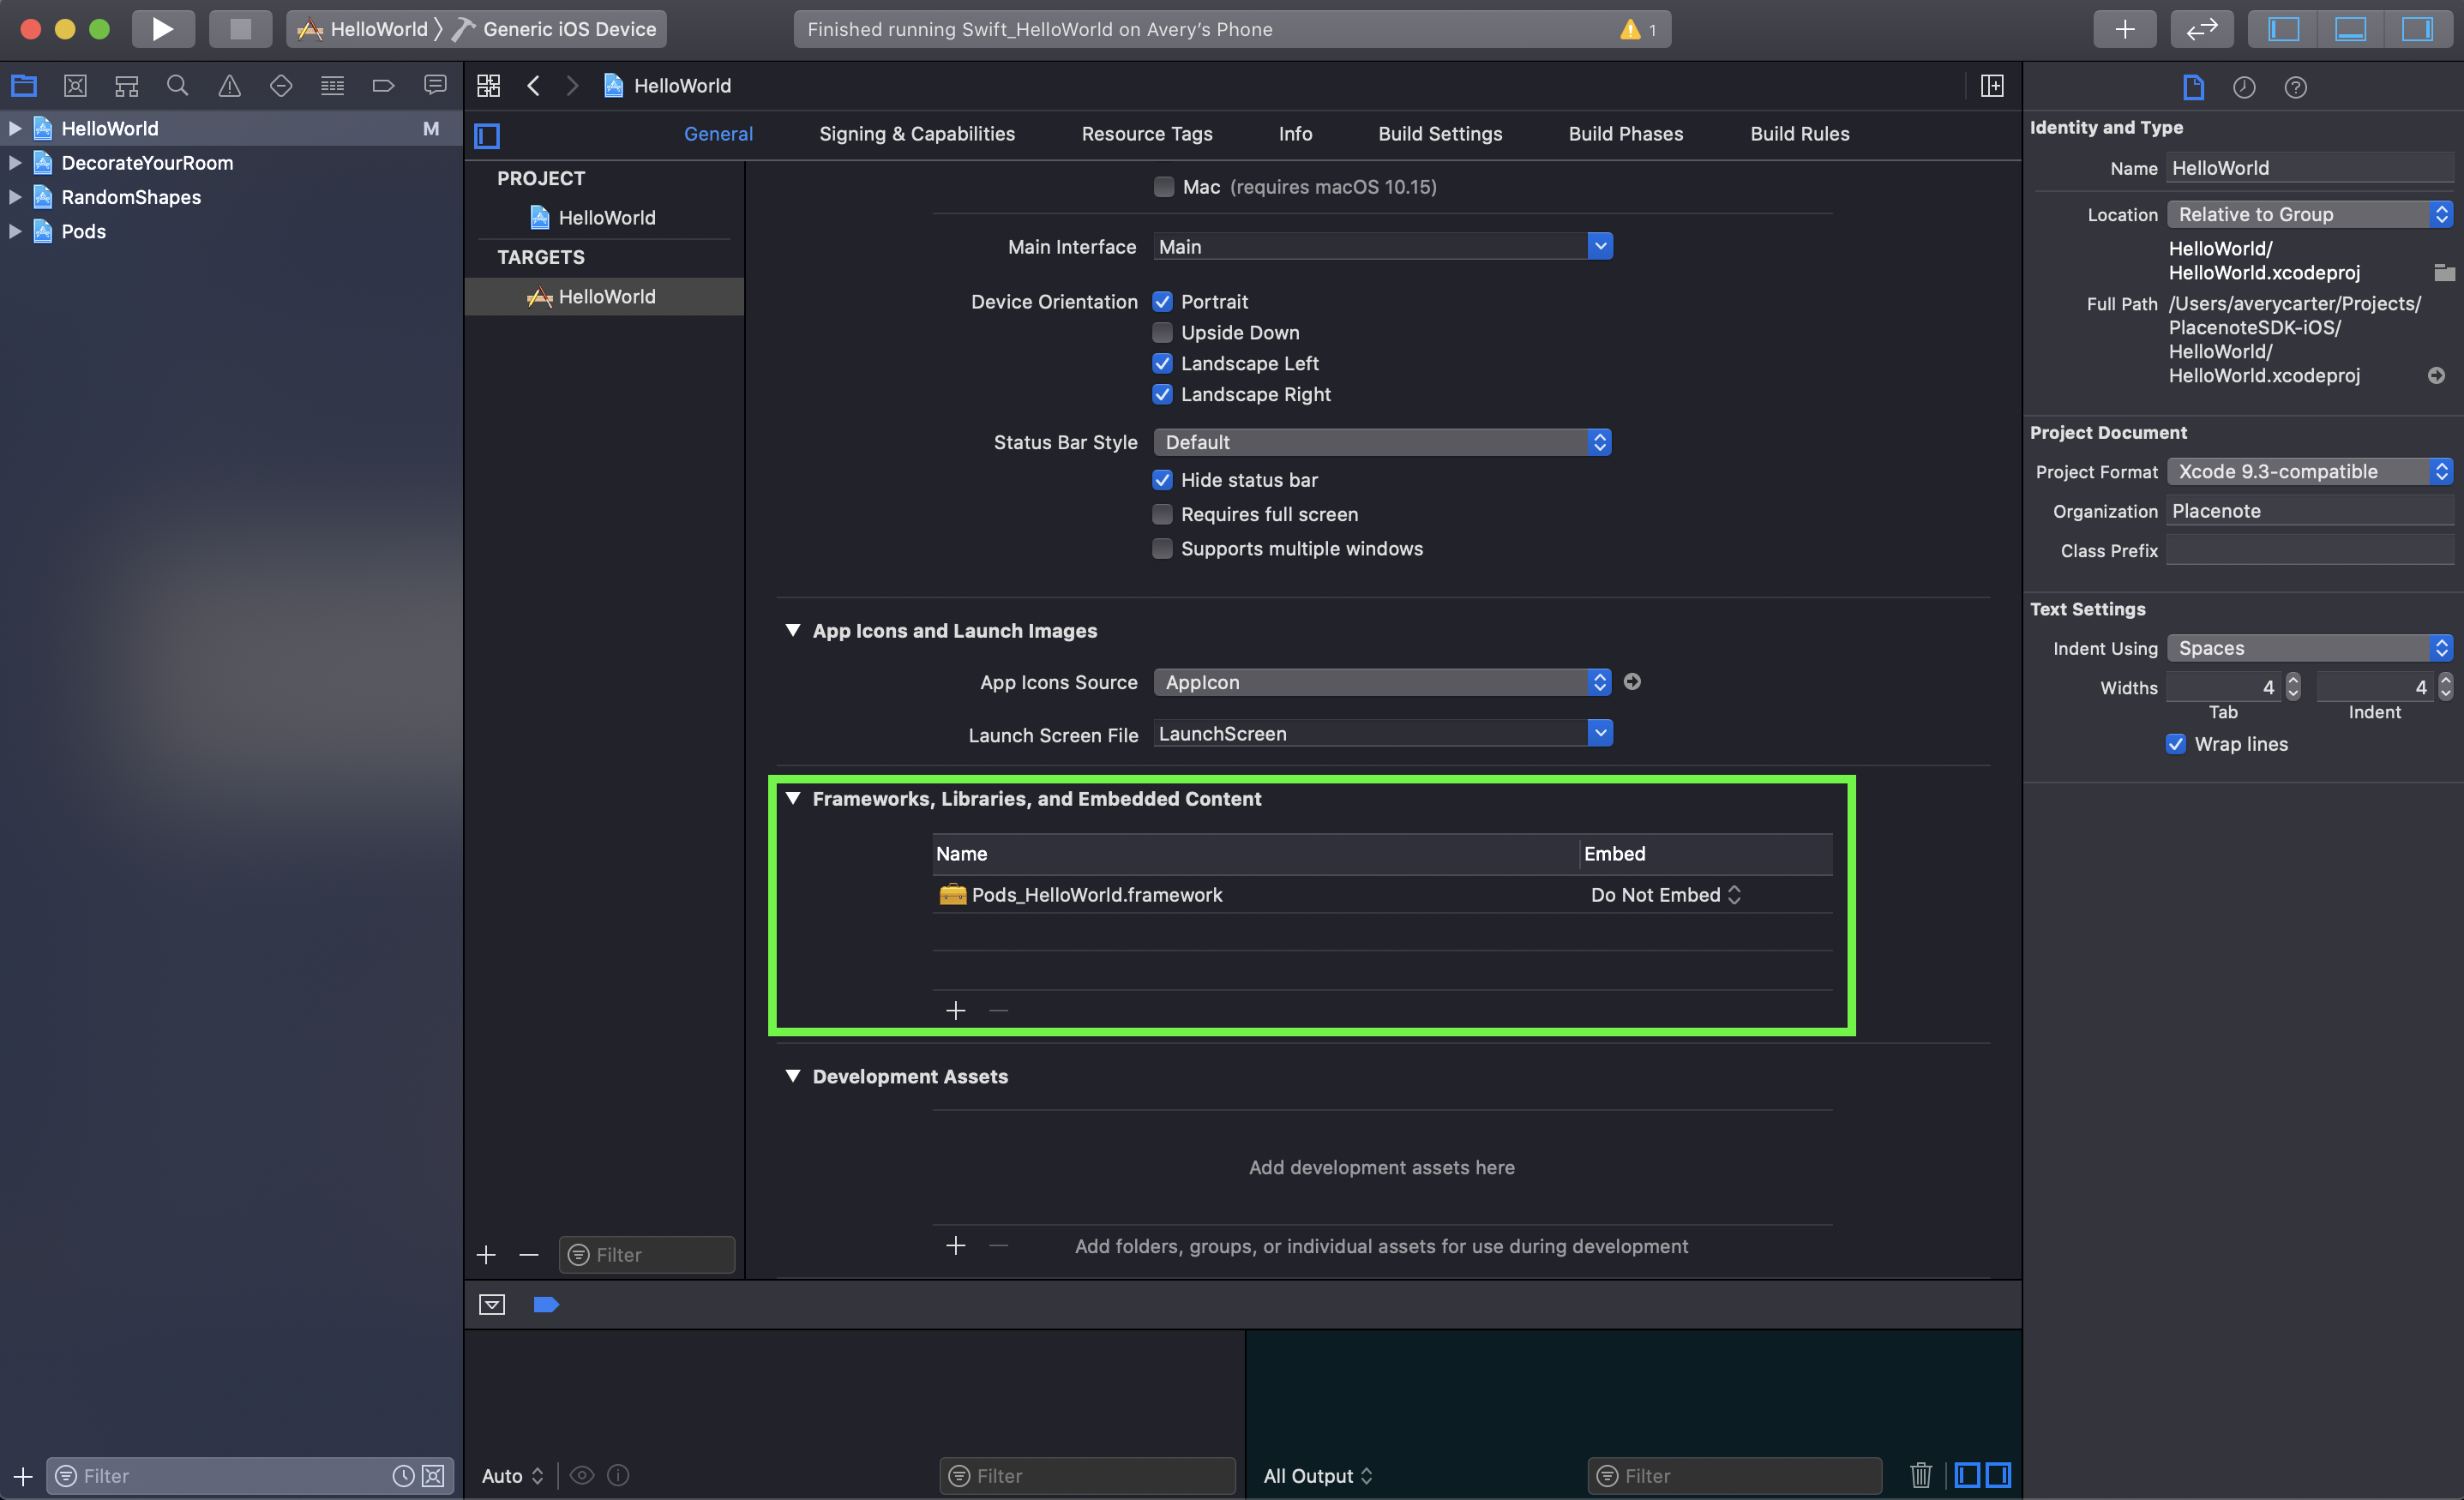The image size is (2464, 1500).
Task: Collapse the Development Assets section
Action: click(x=793, y=1076)
